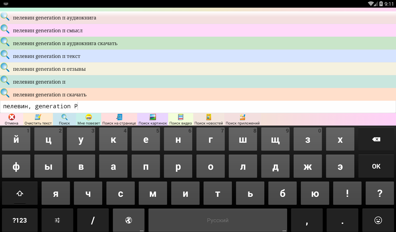The width and height of the screenshot is (396, 232).
Task: Switch keyboard to ?123 symbols layout
Action: click(x=20, y=220)
